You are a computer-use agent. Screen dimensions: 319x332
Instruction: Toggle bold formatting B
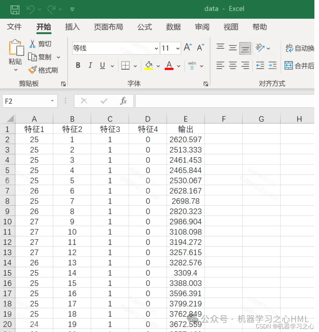click(x=78, y=65)
